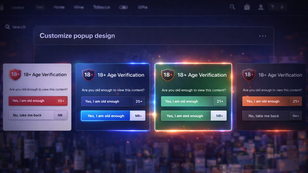
Task: Click red 'Yes, I am old enough' button
Action: click(38, 101)
